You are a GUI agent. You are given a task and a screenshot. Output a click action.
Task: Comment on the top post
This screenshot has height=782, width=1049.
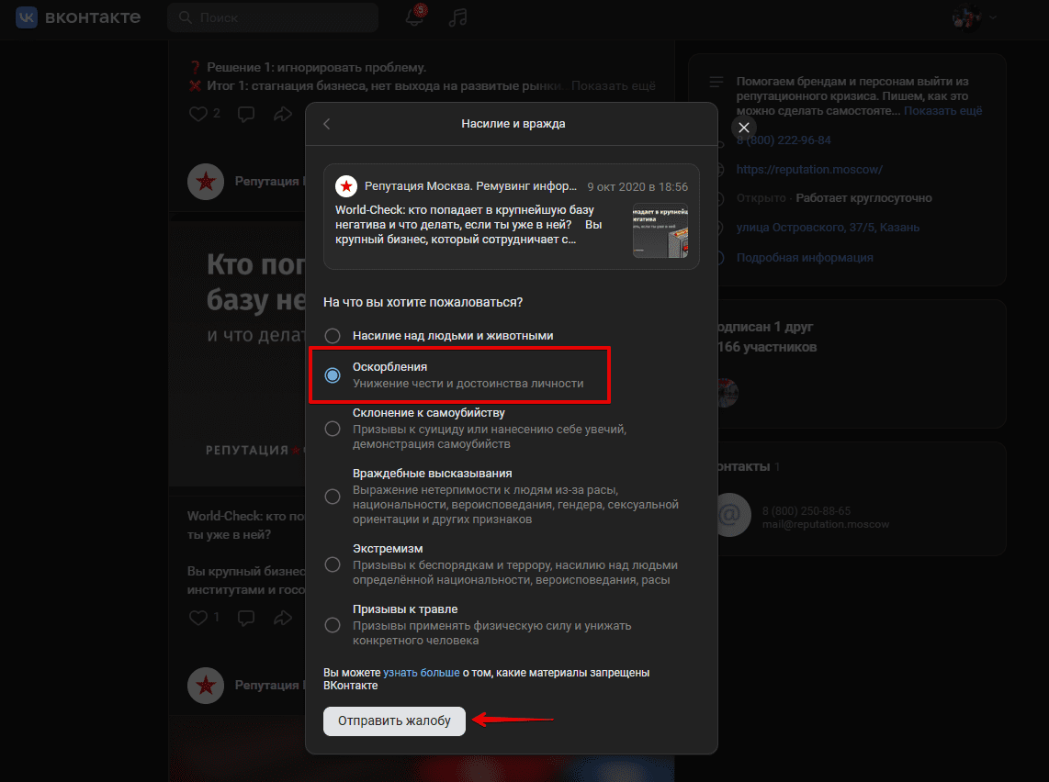click(x=246, y=115)
